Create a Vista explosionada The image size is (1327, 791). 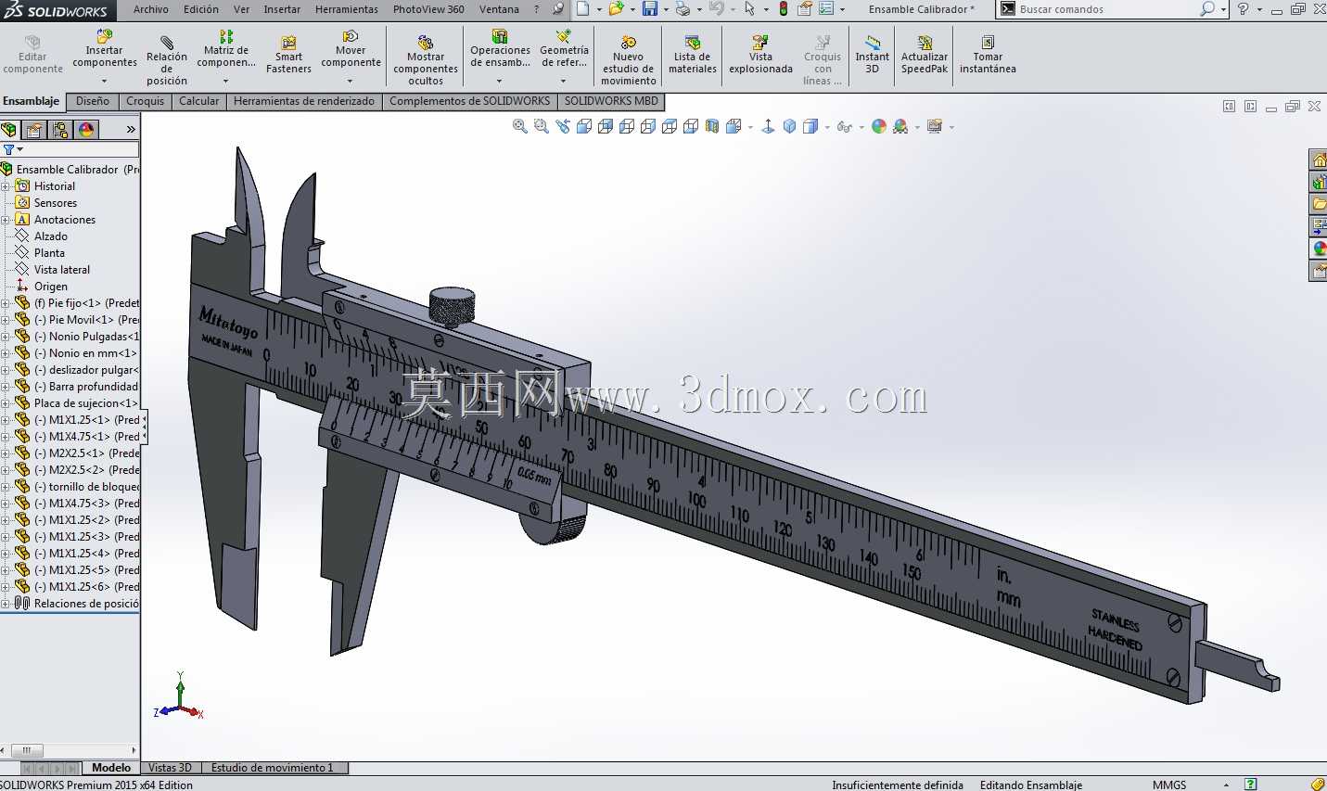[760, 54]
